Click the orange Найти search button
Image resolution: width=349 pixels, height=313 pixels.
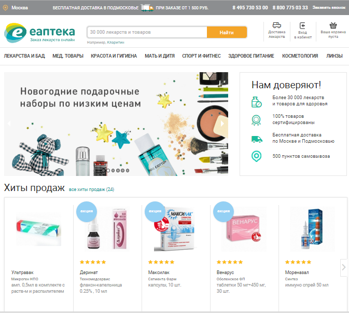pos(227,32)
